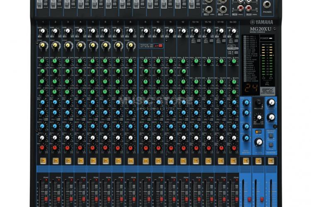Image resolution: width=311 pixels, height=207 pixels.
Task: Toggle the red ST switch on channel 1
Action: (x=46, y=199)
